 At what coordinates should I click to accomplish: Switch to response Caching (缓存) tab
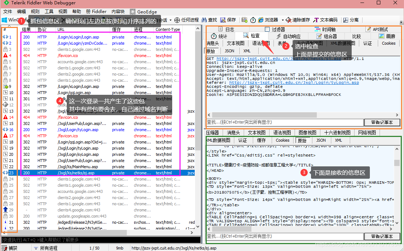261,140
